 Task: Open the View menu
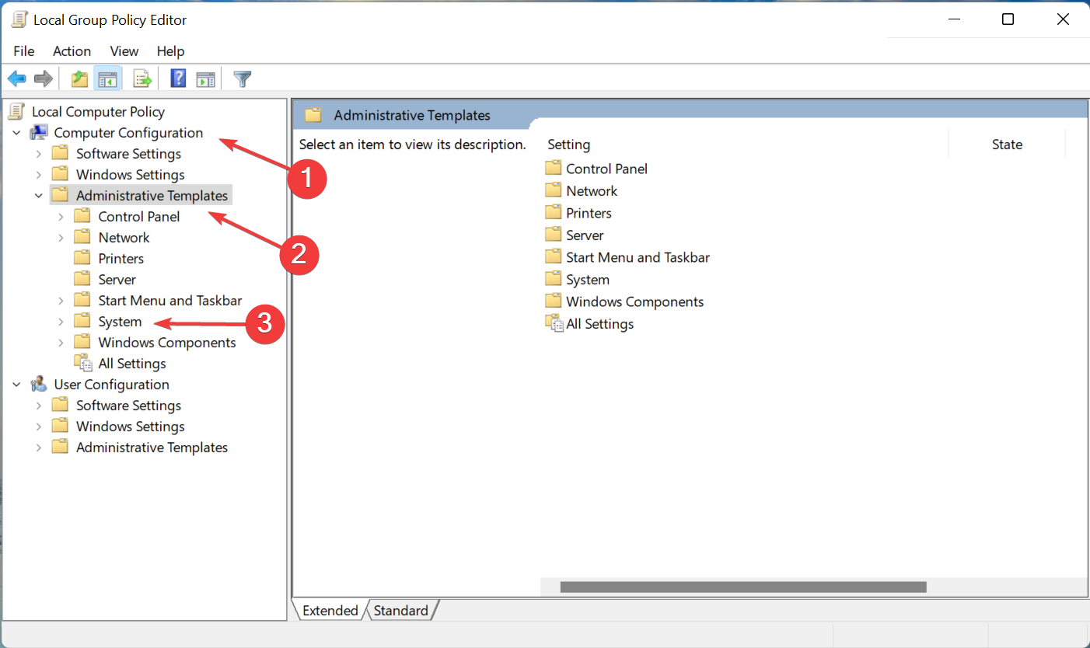click(124, 51)
